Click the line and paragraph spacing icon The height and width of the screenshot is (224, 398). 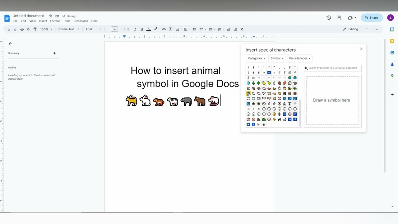point(194,29)
